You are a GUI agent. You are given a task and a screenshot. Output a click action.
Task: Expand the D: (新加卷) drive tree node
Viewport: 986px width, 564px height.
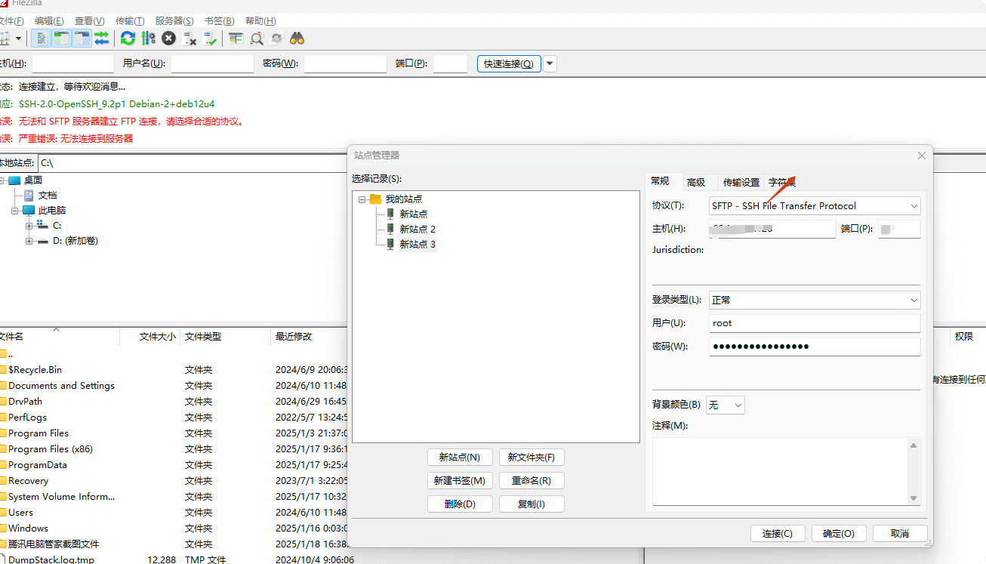(29, 241)
